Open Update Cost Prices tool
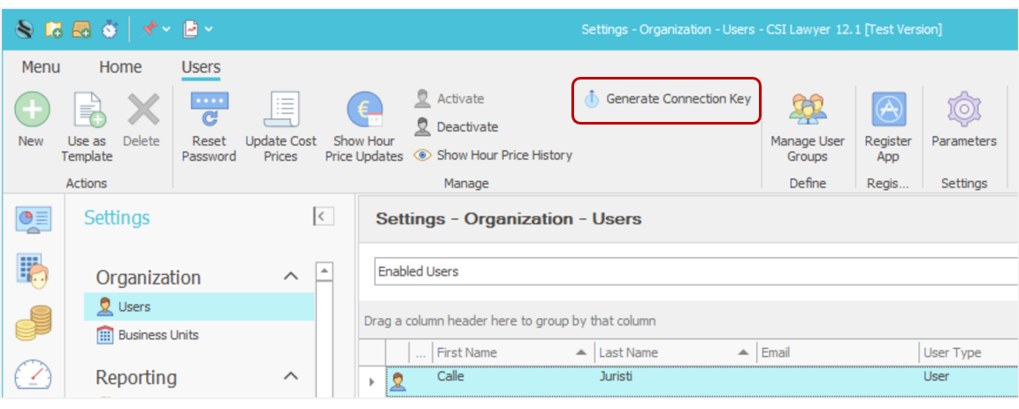The height and width of the screenshot is (409, 1019). click(280, 111)
